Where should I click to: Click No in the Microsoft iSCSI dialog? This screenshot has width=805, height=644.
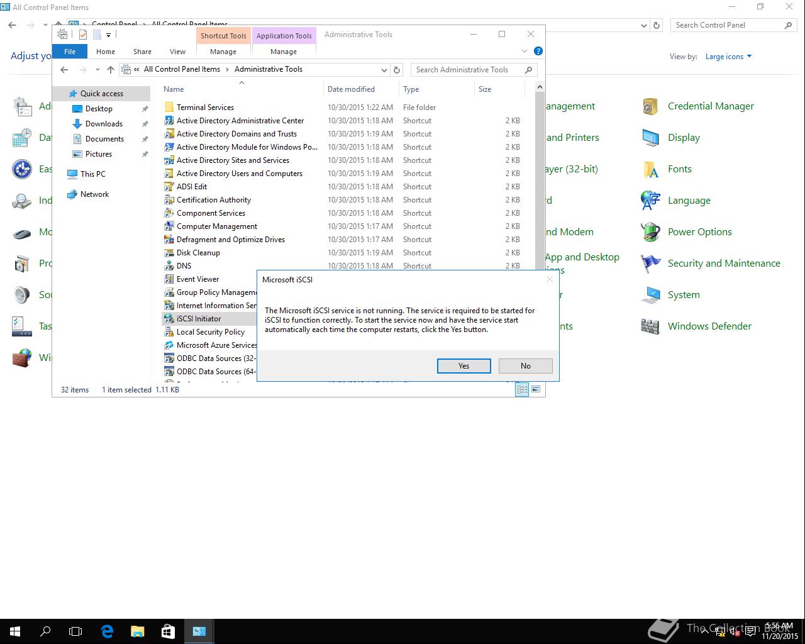(525, 366)
